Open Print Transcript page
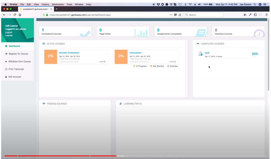Image resolution: width=271 pixels, height=159 pixels. pos(16,69)
